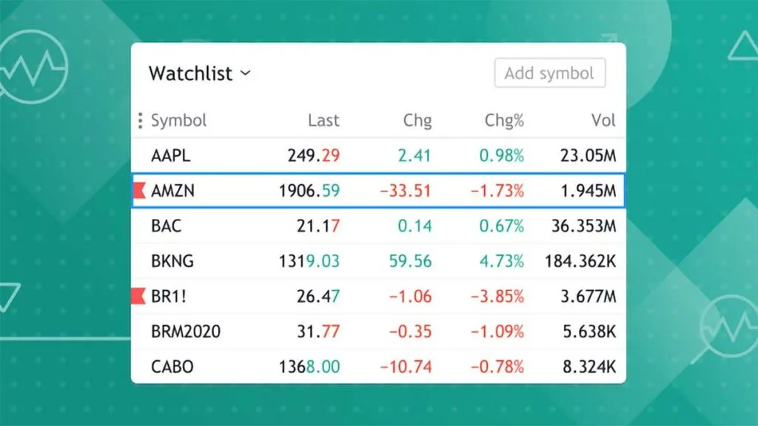Expand the Watchlist dropdown chevron
Image resolution: width=758 pixels, height=426 pixels.
246,73
